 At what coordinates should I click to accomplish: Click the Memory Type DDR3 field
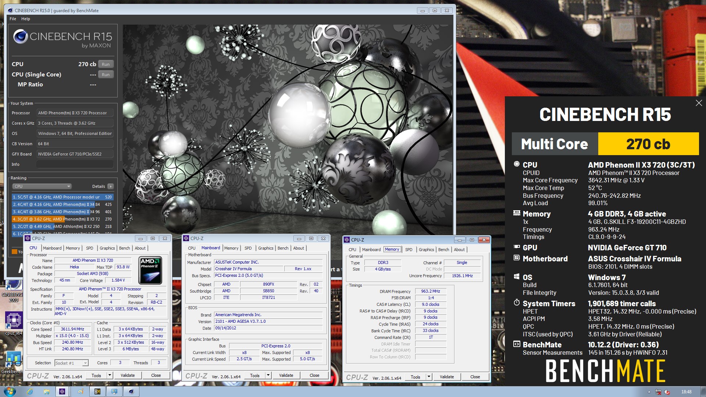[383, 262]
